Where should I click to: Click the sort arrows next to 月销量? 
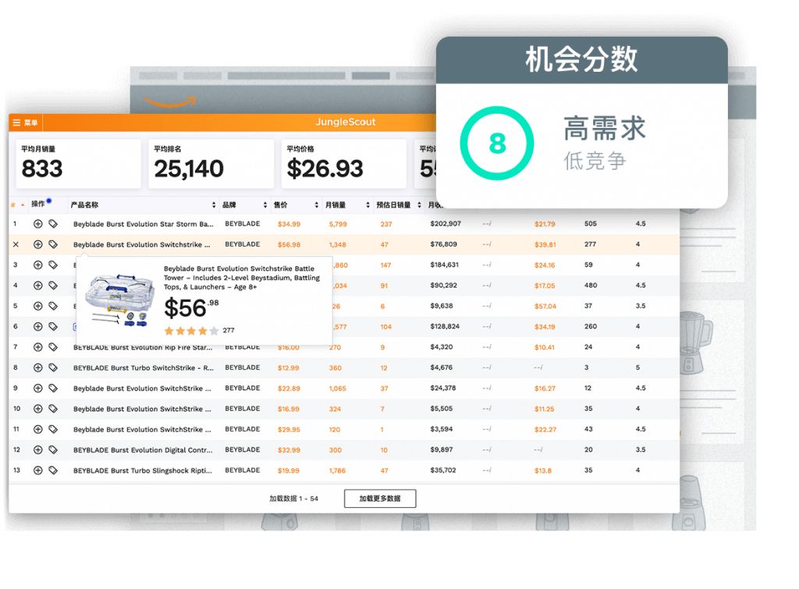(x=368, y=204)
